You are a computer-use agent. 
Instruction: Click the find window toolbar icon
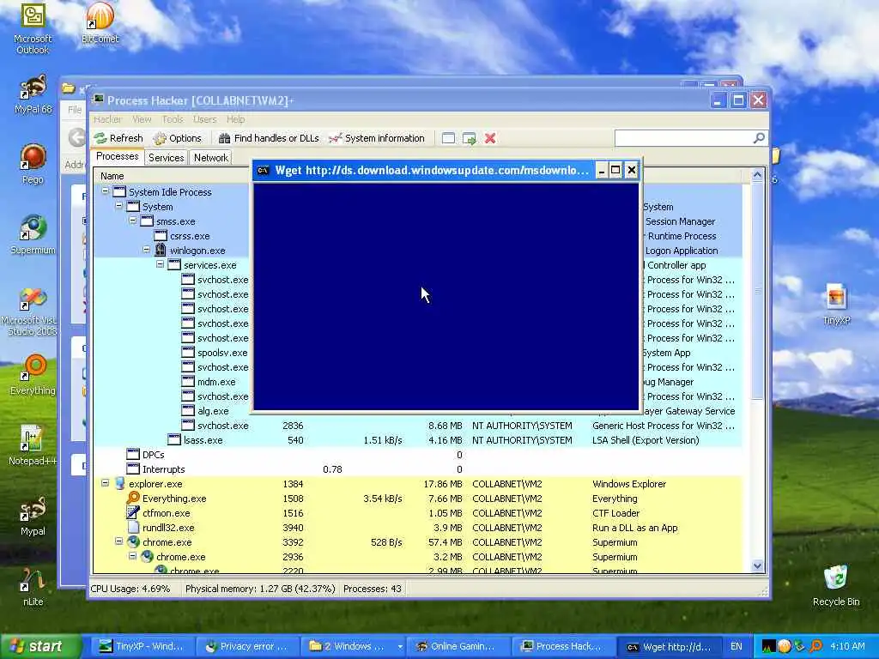[x=448, y=138]
